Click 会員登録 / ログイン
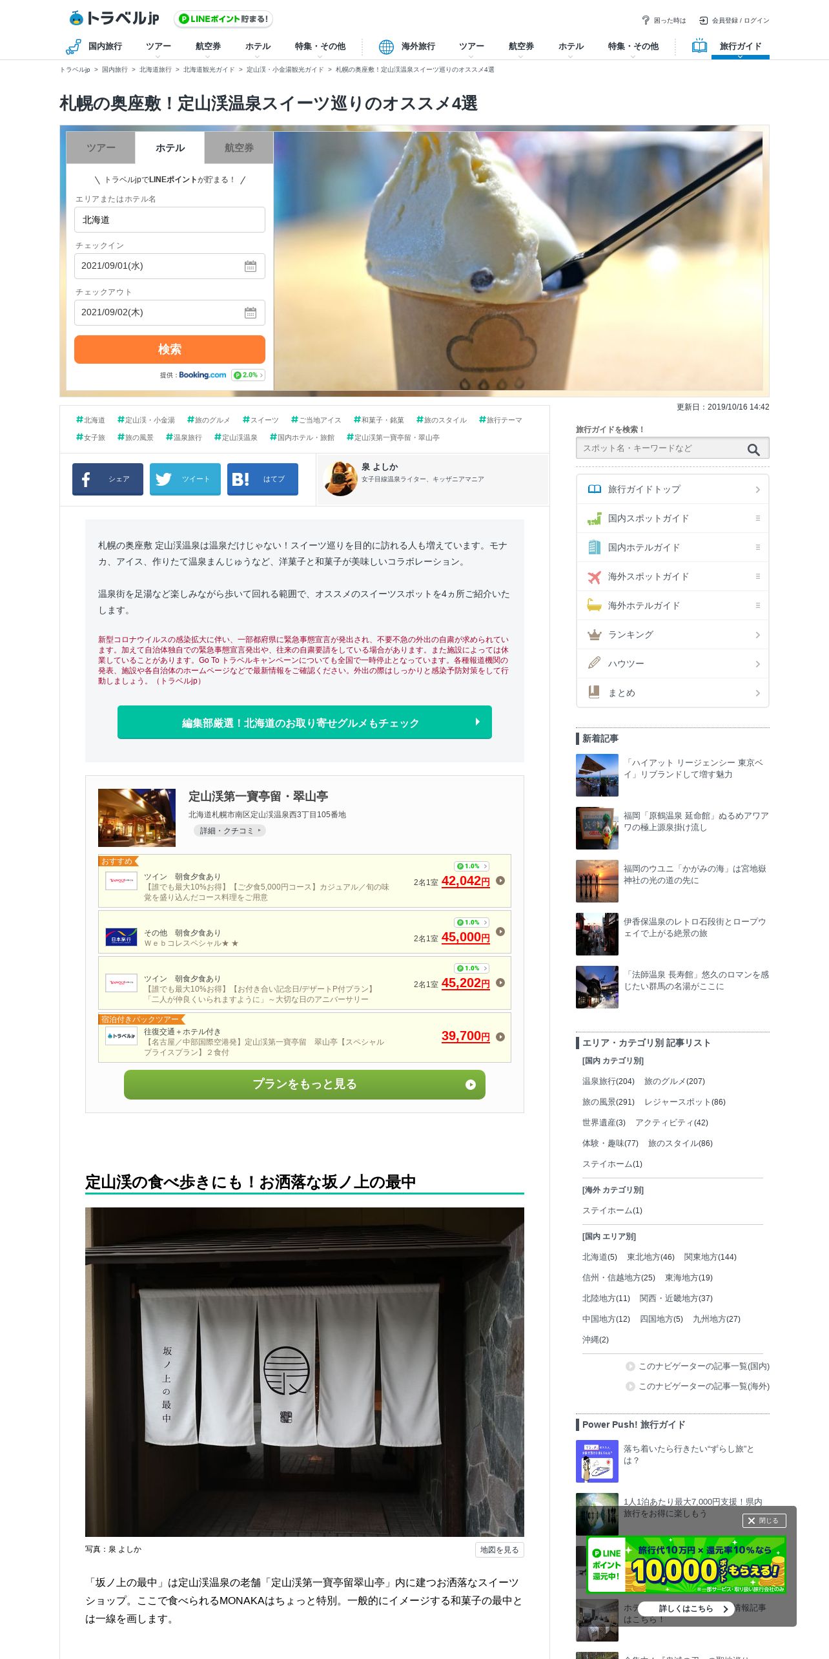Screen dimensions: 829x1659 pyautogui.click(x=734, y=21)
